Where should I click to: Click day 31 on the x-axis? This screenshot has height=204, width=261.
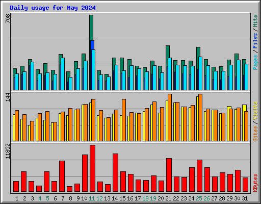[245, 198]
